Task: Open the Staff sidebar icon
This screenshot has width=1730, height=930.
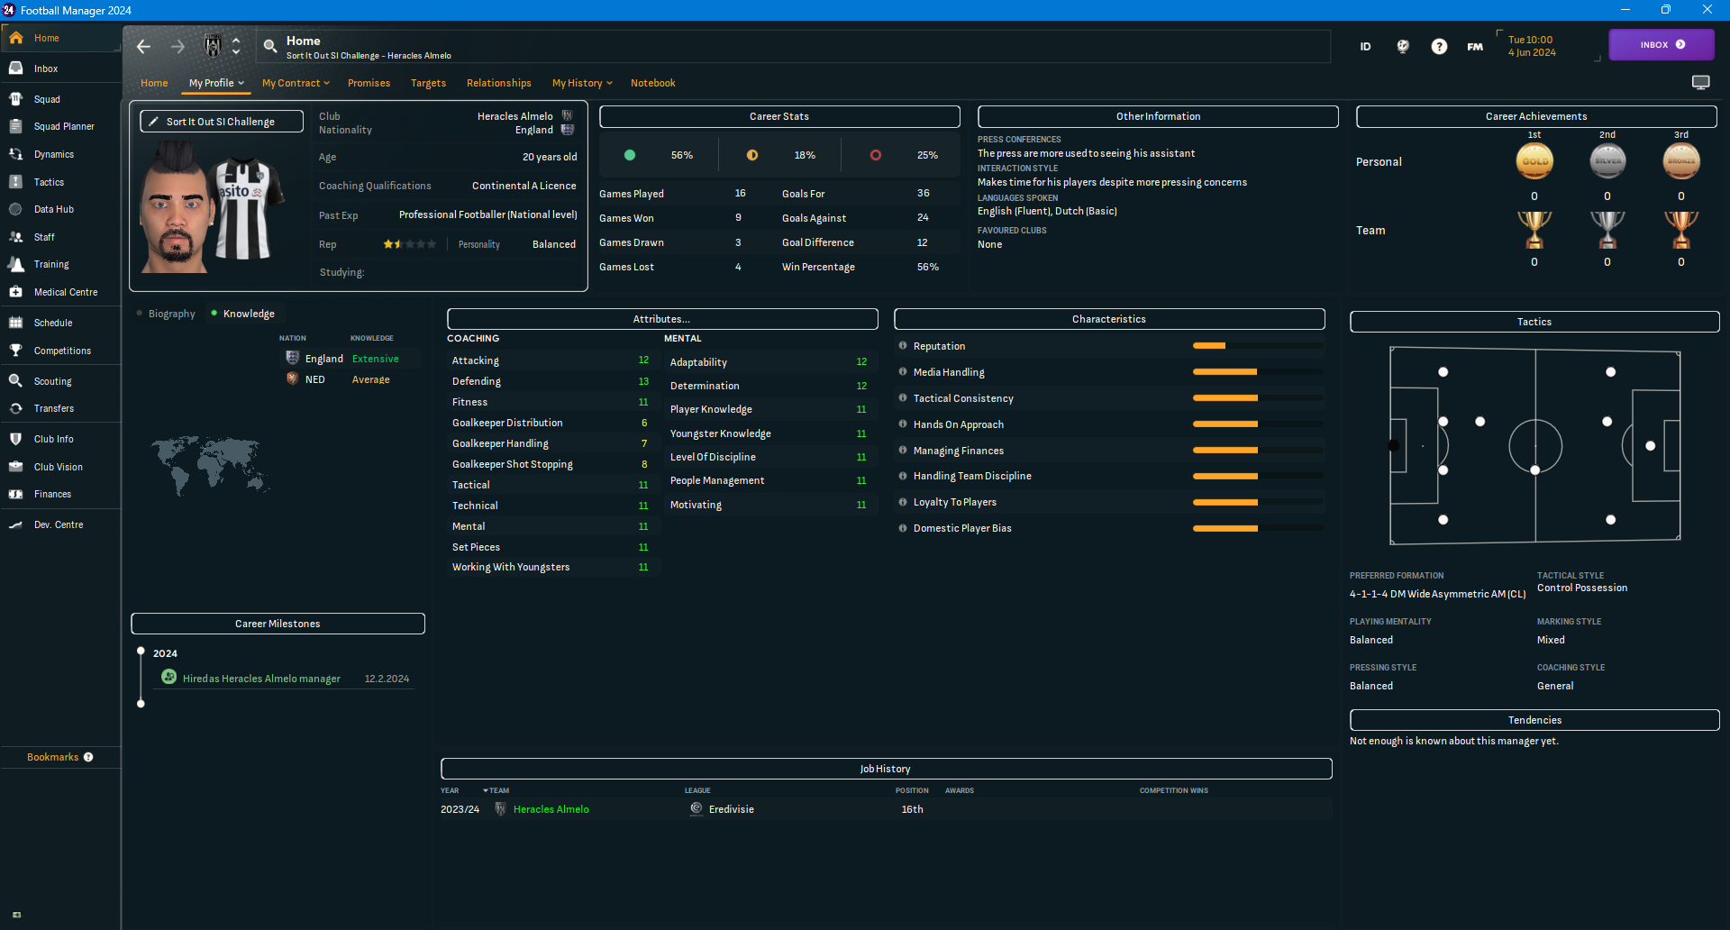Action: click(16, 237)
